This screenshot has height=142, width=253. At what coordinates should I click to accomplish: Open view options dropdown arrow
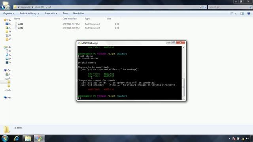236,13
